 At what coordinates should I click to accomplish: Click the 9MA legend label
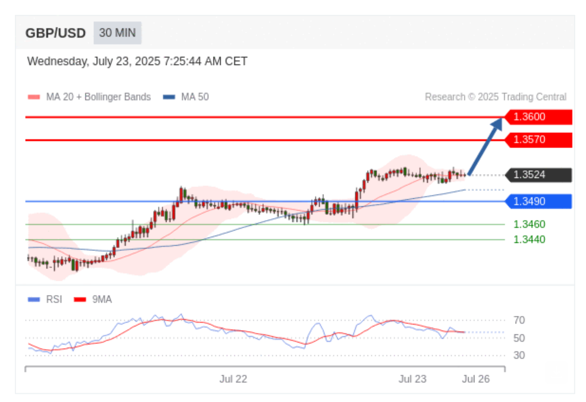pos(102,299)
